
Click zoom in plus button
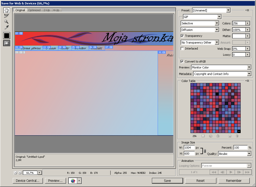[x=20, y=173]
